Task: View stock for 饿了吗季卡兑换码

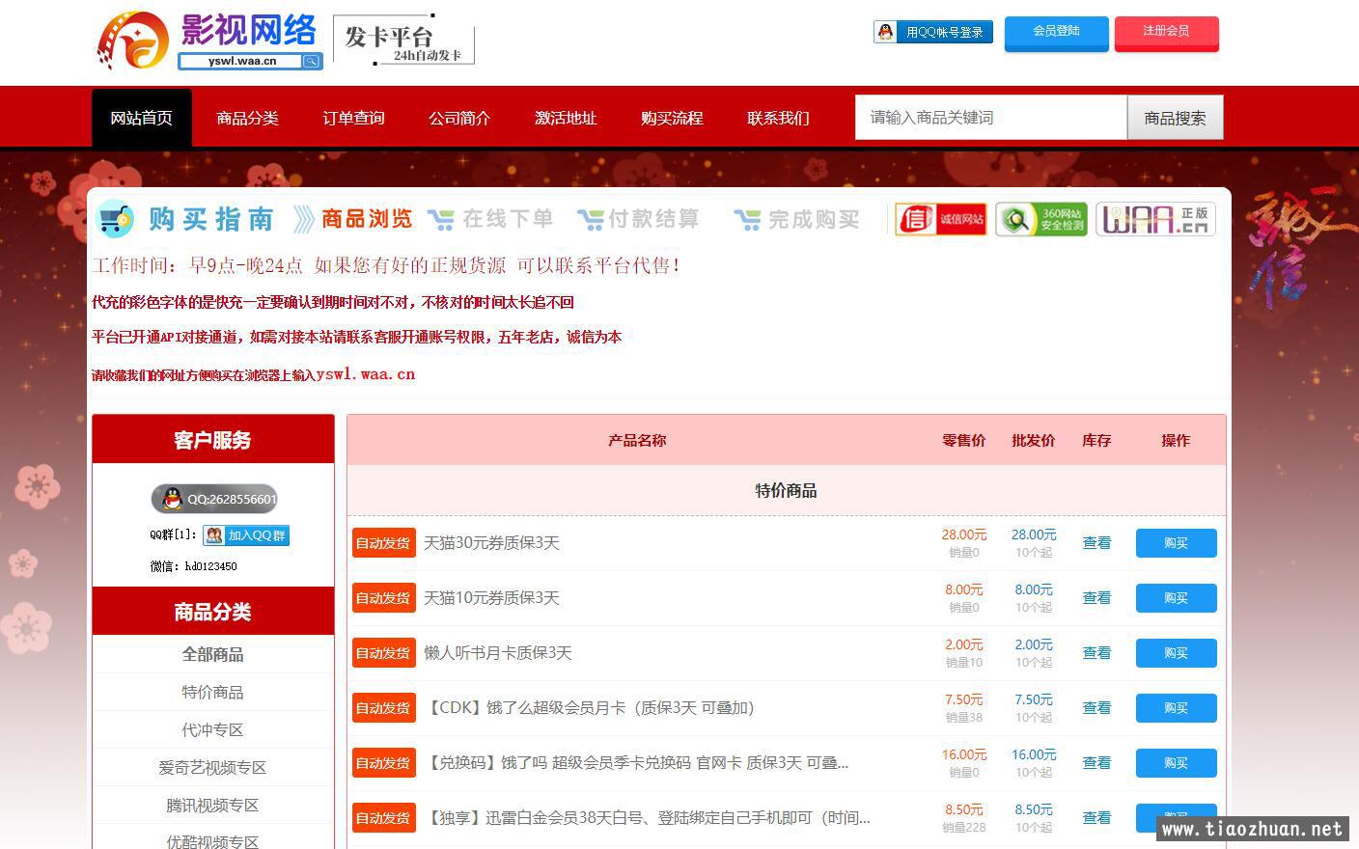Action: (1096, 763)
